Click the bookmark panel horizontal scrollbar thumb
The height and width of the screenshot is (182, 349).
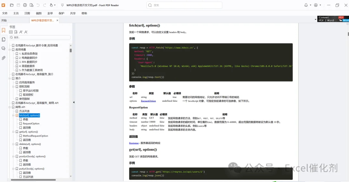point(33,180)
